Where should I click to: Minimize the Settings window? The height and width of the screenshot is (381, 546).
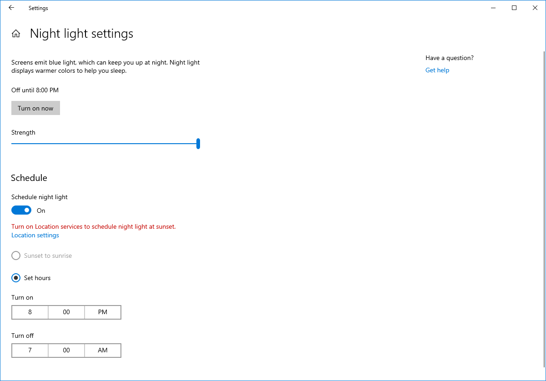pyautogui.click(x=493, y=8)
